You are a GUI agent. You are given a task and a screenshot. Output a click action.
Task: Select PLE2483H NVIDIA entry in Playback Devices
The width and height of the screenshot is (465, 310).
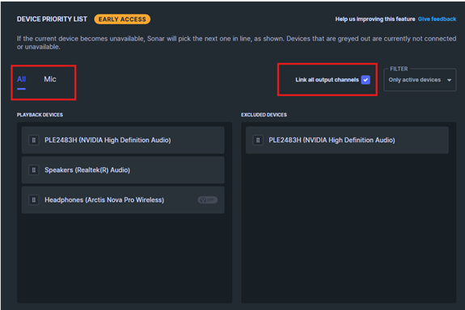123,140
